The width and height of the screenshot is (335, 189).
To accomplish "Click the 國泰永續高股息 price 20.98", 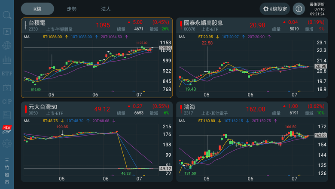I will pos(257,25).
